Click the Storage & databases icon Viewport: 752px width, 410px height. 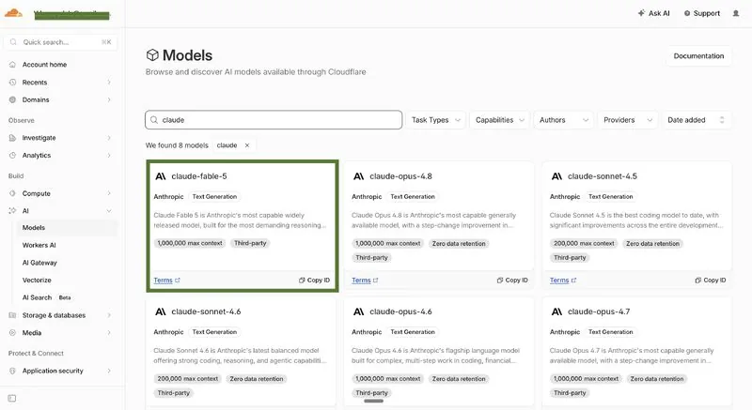[x=12, y=315]
